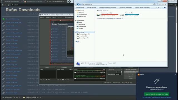Remove the selected OBS source
This screenshot has height=100, width=178.
61,80
